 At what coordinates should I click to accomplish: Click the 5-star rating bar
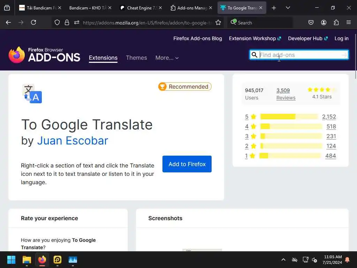click(x=289, y=117)
